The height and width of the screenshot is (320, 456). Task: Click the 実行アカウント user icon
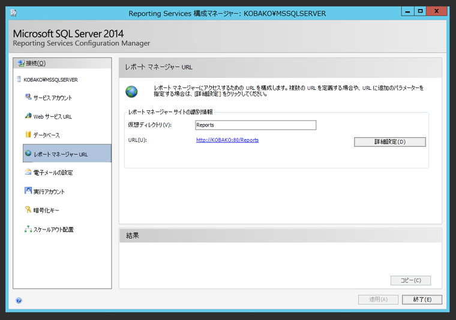28,191
